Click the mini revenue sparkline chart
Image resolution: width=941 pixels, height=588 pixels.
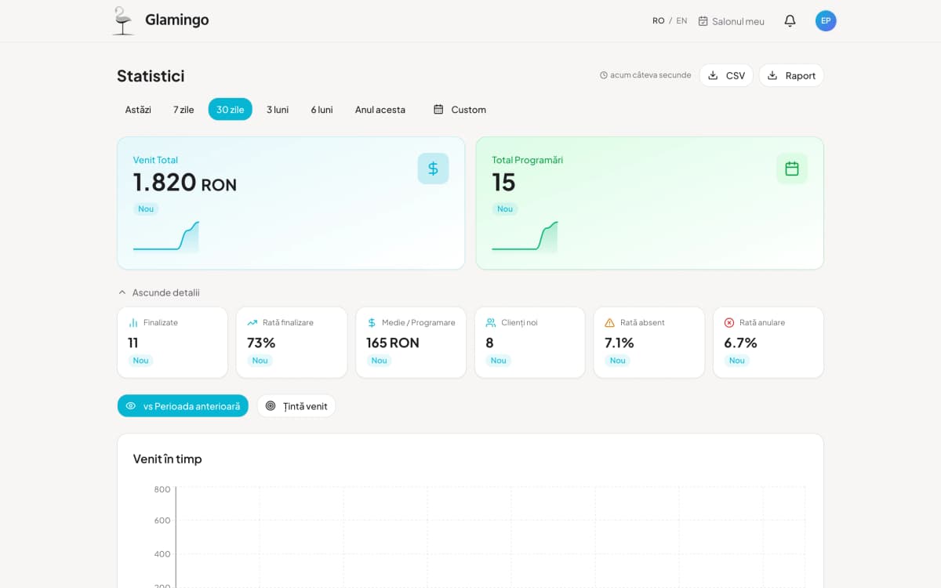click(x=167, y=239)
